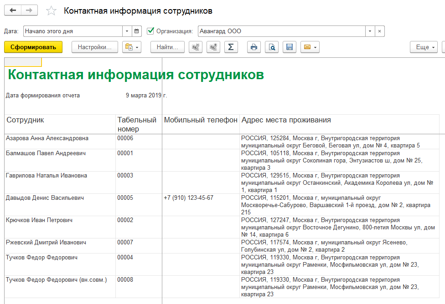Screen dimensions: 445x304
Task: Click the Найти... search button
Action: point(167,47)
